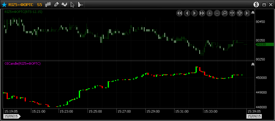Zoom out with the minus button
The width and height of the screenshot is (275, 121).
[217, 13]
